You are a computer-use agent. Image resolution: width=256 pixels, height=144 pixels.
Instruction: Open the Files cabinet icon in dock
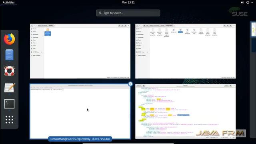click(x=9, y=55)
